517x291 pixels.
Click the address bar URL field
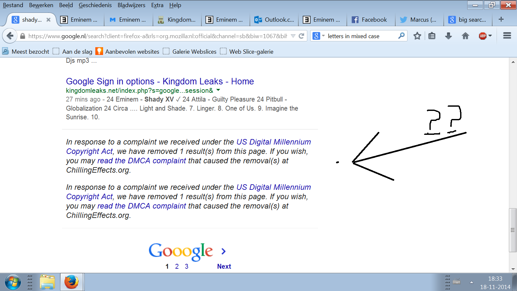(x=157, y=36)
